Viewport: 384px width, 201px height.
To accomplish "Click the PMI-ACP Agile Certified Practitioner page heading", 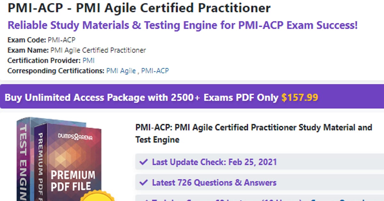I will (x=139, y=8).
